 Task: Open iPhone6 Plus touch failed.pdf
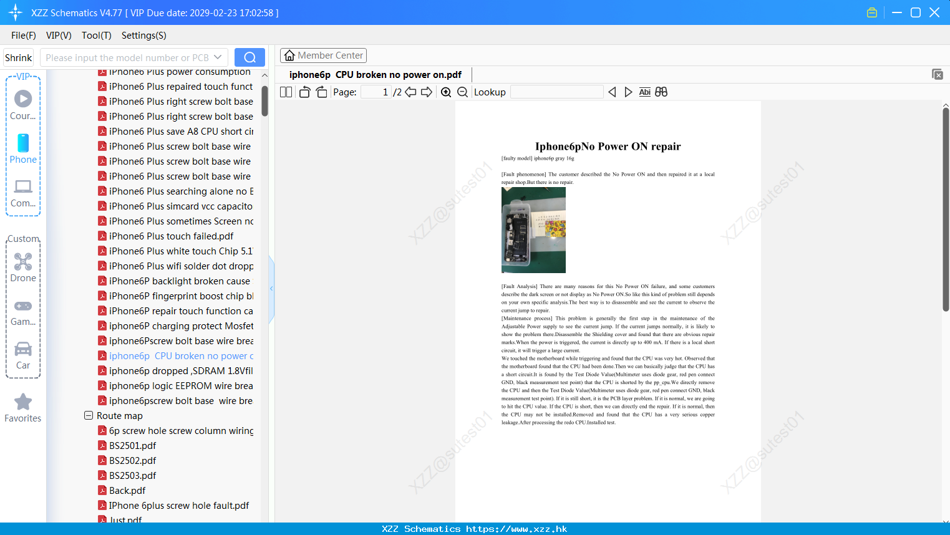[172, 236]
